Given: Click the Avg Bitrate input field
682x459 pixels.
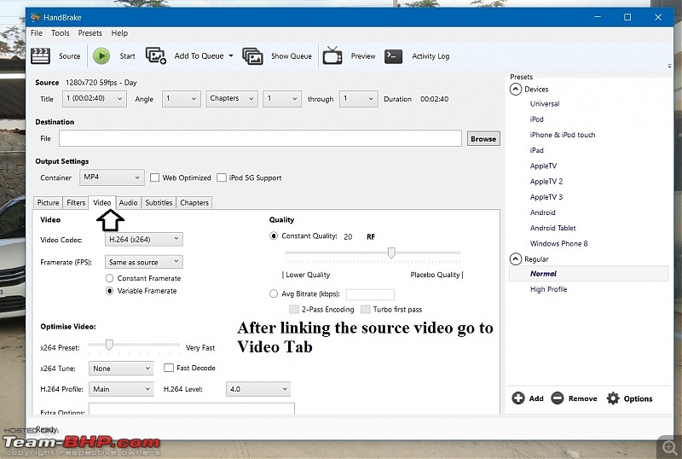Looking at the screenshot, I should [370, 294].
